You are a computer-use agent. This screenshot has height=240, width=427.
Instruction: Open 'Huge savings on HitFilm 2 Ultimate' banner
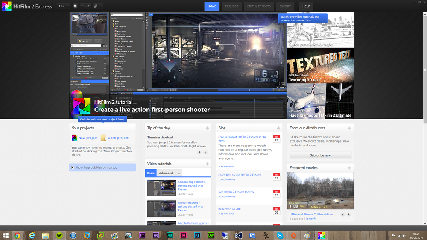click(x=320, y=101)
